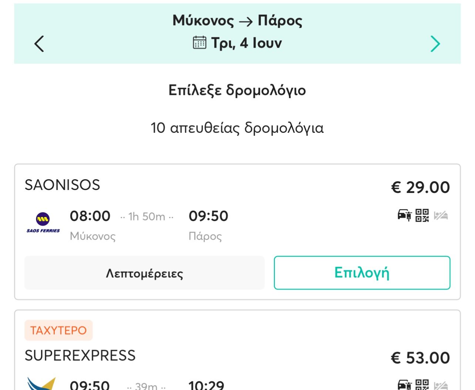Advance to the next day with right chevron
The width and height of the screenshot is (475, 390).
(435, 44)
